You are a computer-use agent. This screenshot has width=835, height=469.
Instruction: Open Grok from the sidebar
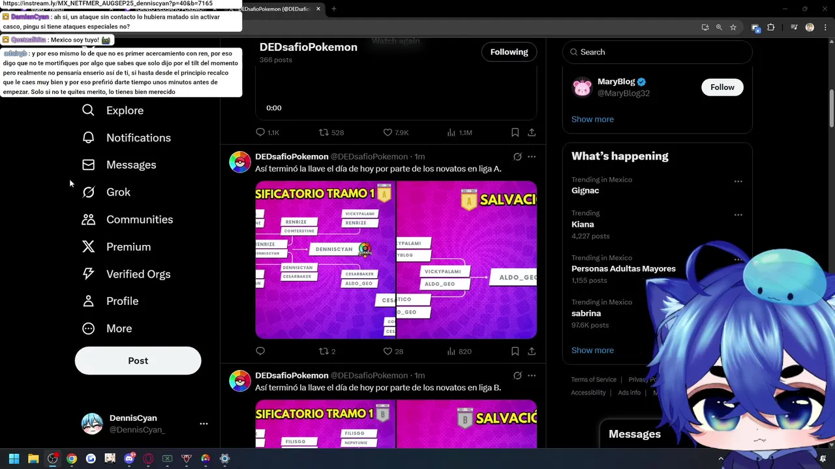pos(106,192)
